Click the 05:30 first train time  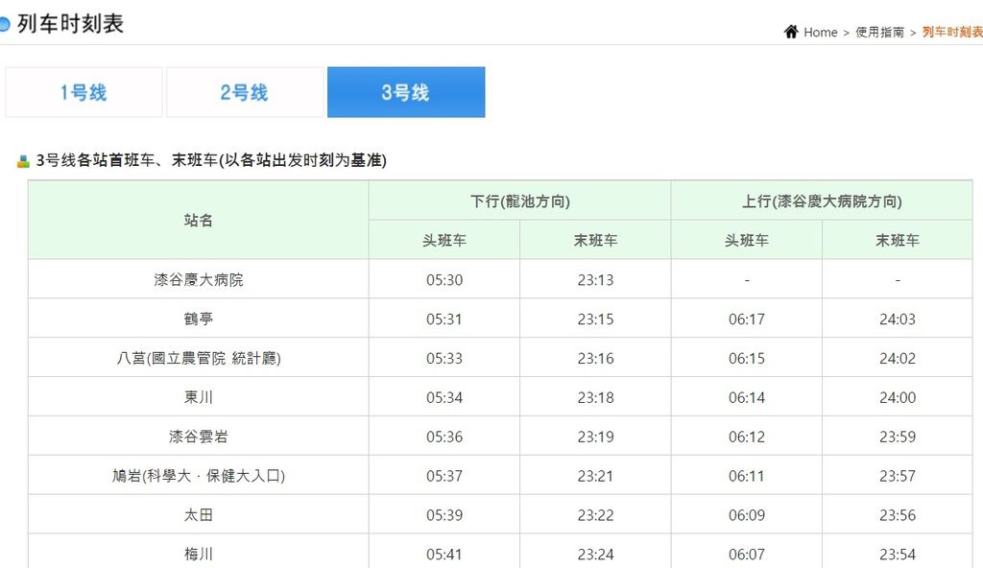click(444, 279)
